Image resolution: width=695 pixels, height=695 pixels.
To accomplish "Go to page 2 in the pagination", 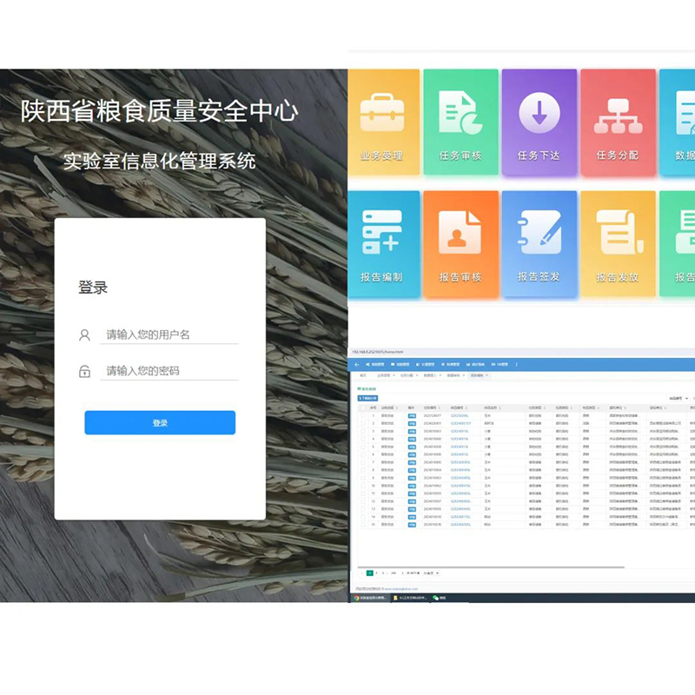I will (x=377, y=573).
